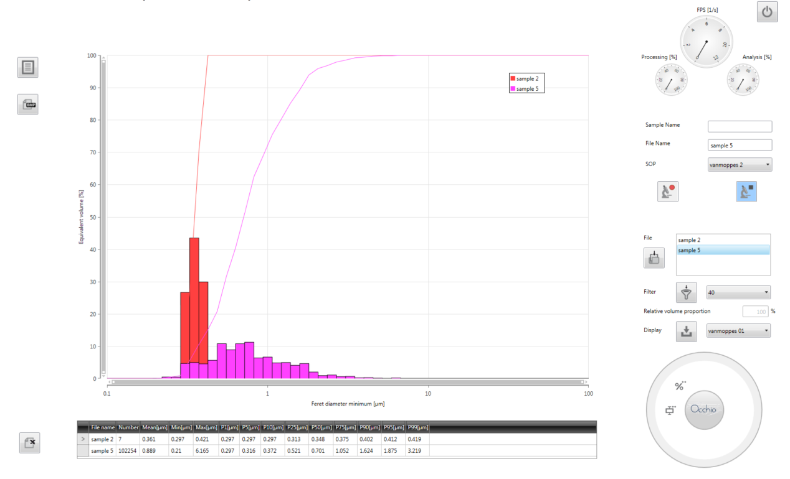Click the sample 5 magenta legend swatch

513,89
